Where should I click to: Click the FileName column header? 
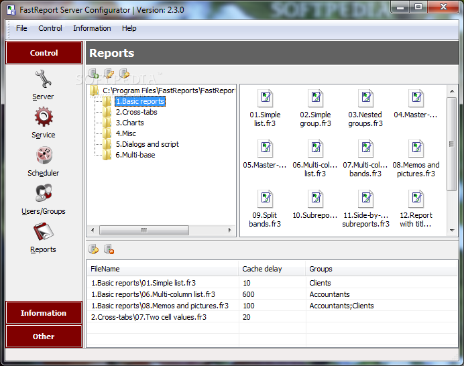click(x=163, y=269)
